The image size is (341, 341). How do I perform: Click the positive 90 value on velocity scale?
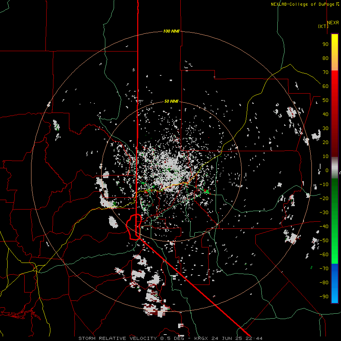(x=325, y=44)
